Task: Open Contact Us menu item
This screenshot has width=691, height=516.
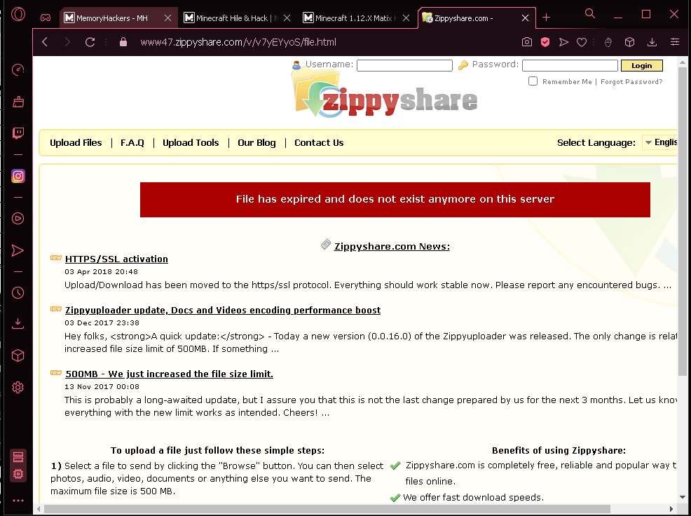Action: (319, 142)
